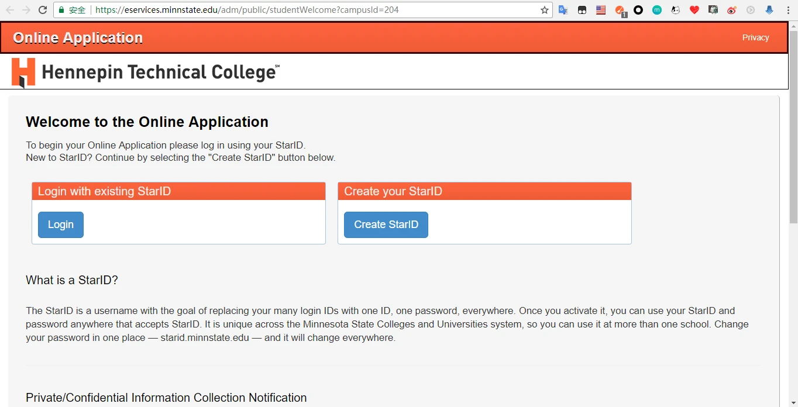Click 'Private/Confidential Information Collection Notification' heading
798x407 pixels.
pyautogui.click(x=166, y=398)
